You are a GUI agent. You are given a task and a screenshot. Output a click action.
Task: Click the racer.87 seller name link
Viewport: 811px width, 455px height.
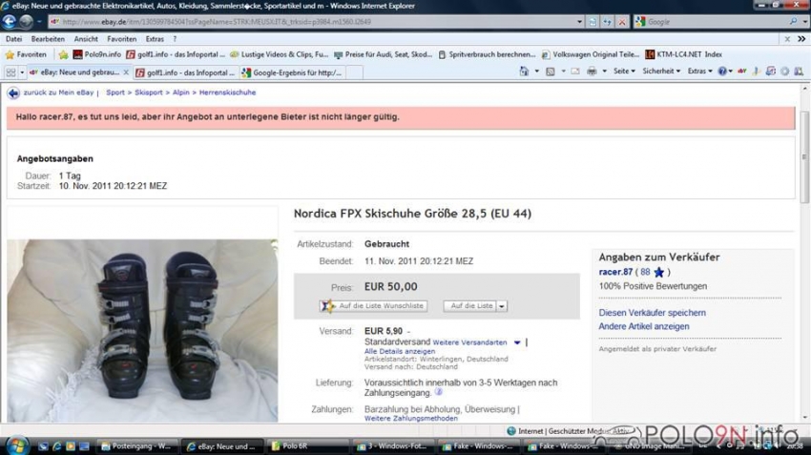(615, 272)
